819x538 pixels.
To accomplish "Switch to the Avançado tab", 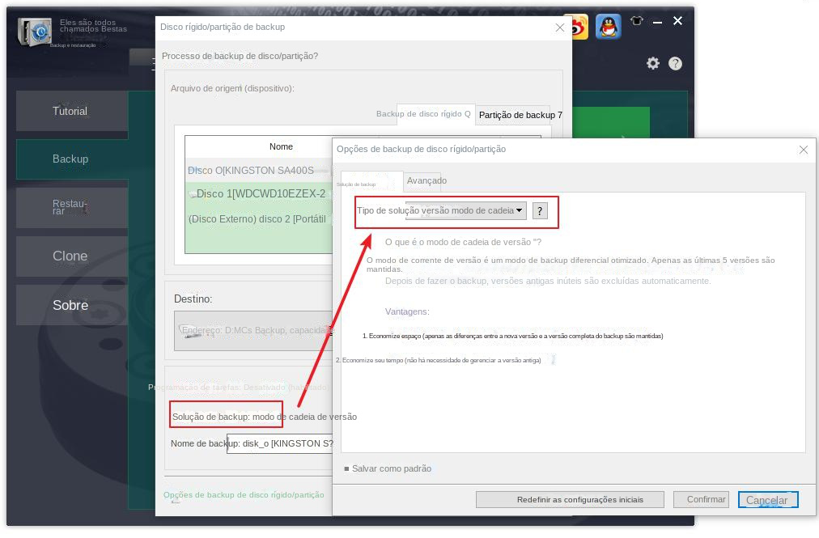I will click(x=426, y=180).
